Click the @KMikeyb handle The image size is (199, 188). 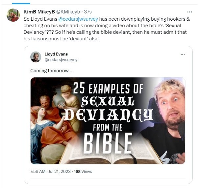coord(68,12)
